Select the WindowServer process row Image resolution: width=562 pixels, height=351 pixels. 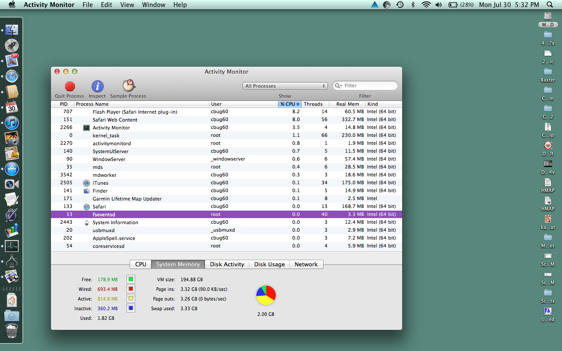(x=226, y=159)
